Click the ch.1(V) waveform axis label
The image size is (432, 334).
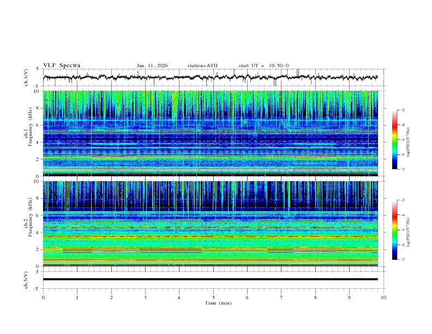26,77
